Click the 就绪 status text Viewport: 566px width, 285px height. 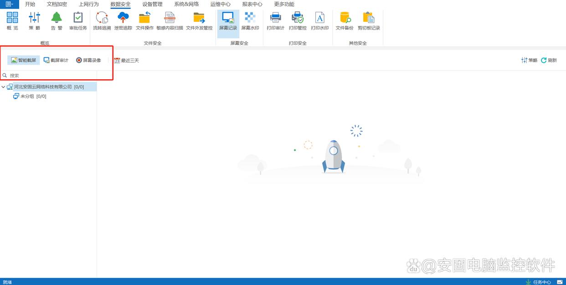[7, 282]
